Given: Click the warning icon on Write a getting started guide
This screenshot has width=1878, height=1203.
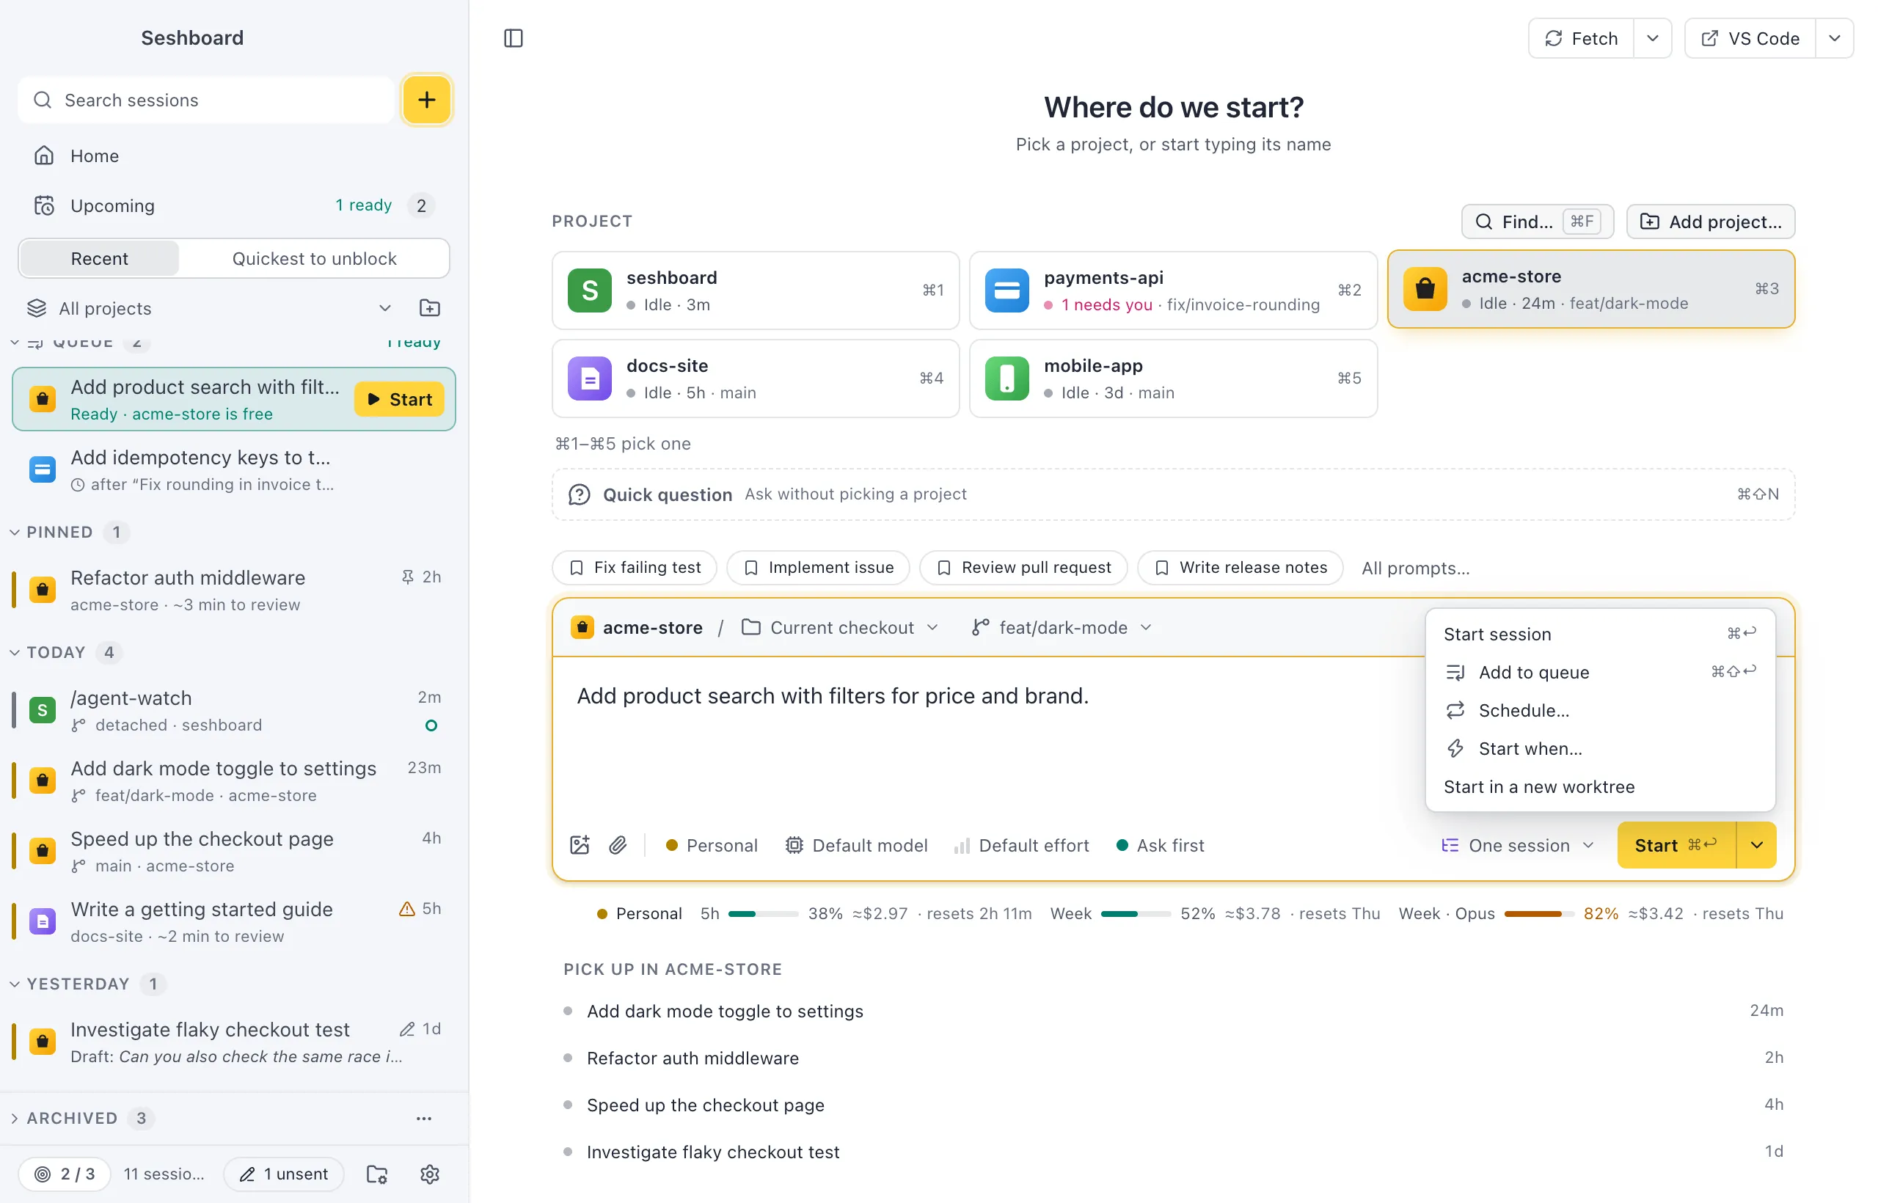Looking at the screenshot, I should [407, 909].
